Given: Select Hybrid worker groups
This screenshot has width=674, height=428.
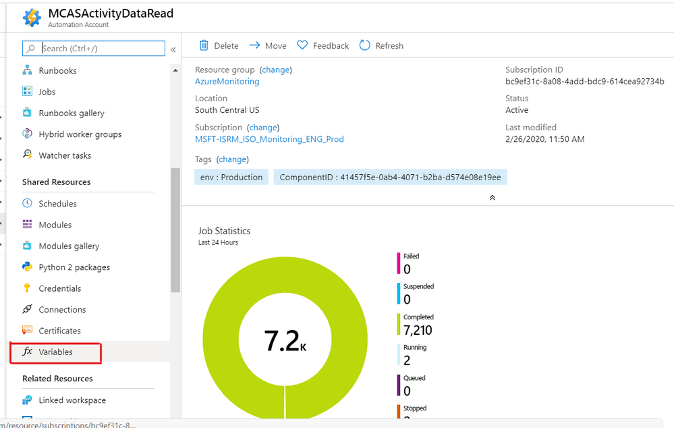Looking at the screenshot, I should coord(80,134).
